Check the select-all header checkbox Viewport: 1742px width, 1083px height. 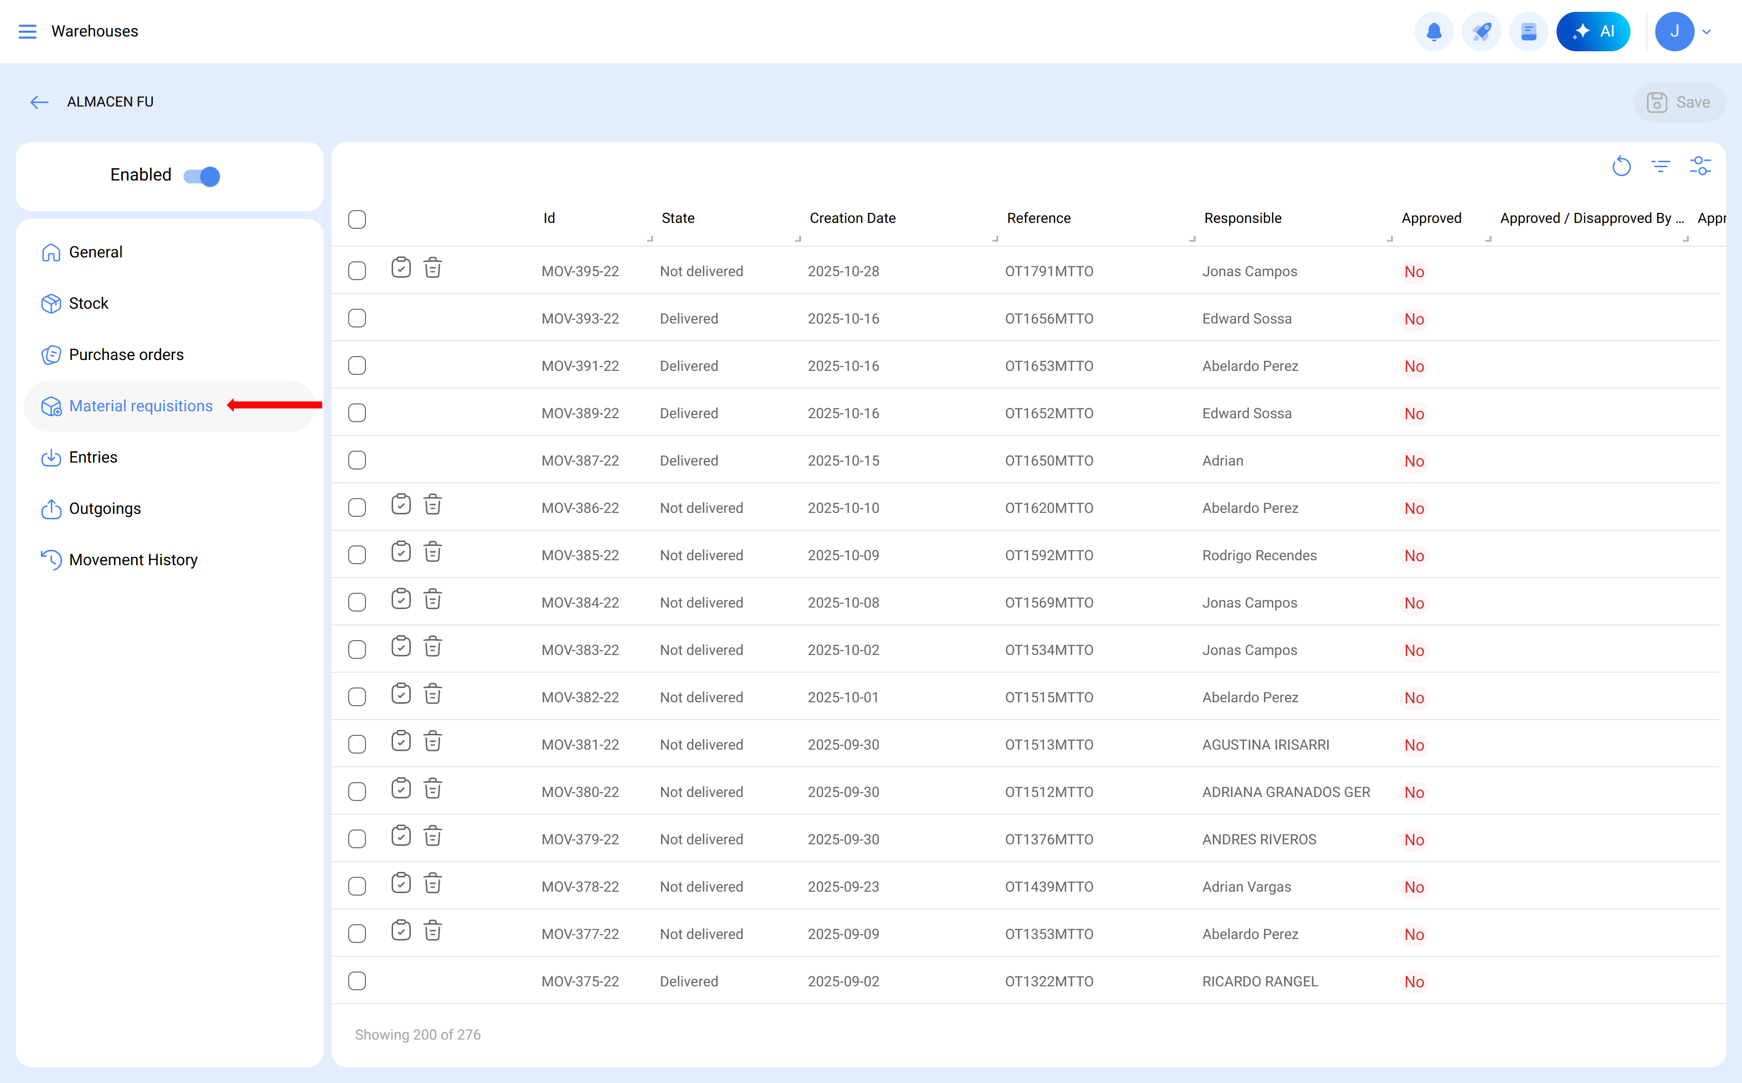point(357,219)
